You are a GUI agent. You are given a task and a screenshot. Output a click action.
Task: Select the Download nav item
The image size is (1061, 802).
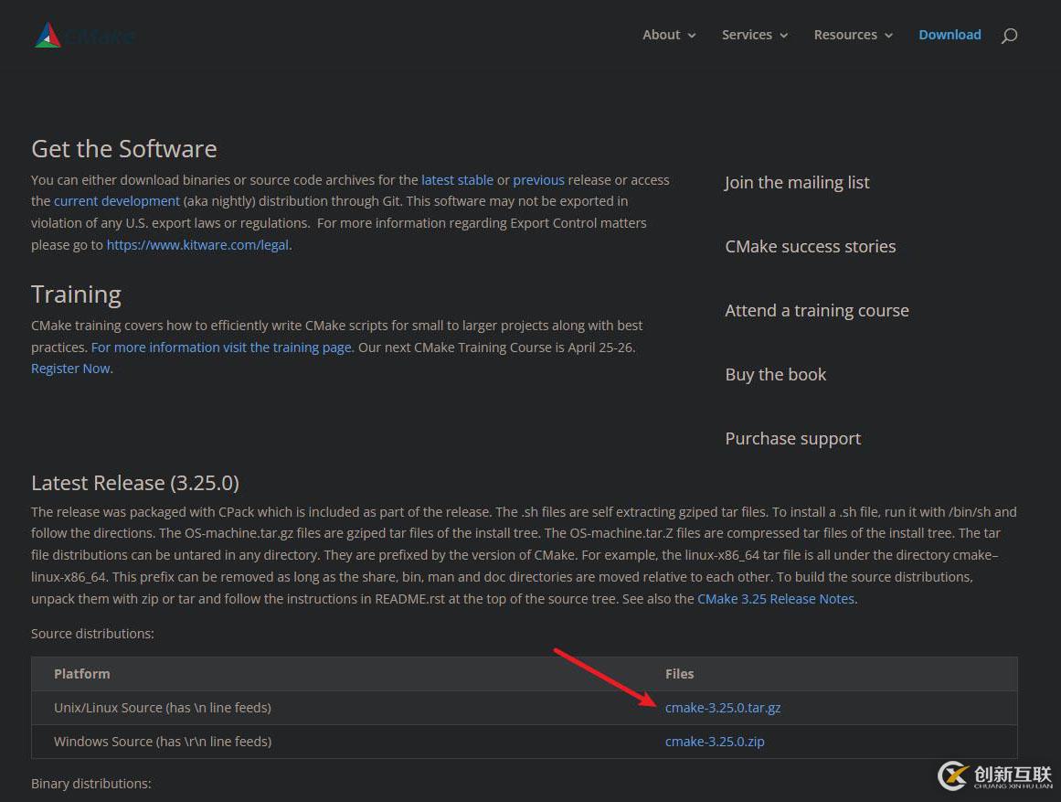point(950,35)
